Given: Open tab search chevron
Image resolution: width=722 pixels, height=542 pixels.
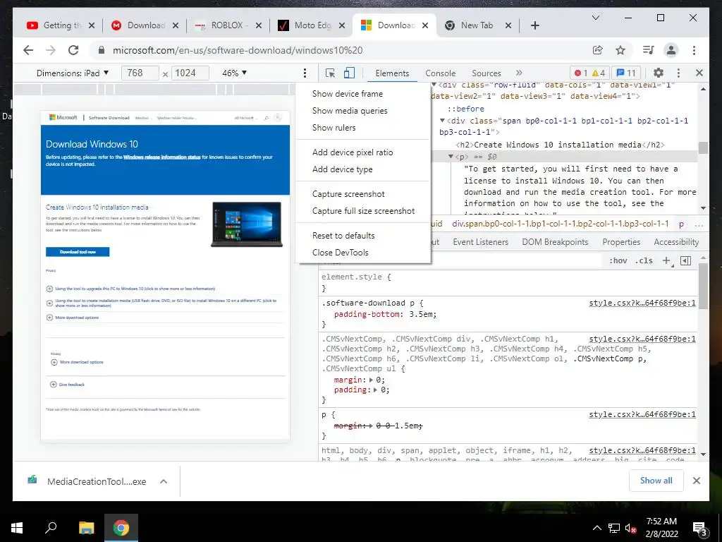Looking at the screenshot, I should tap(595, 18).
